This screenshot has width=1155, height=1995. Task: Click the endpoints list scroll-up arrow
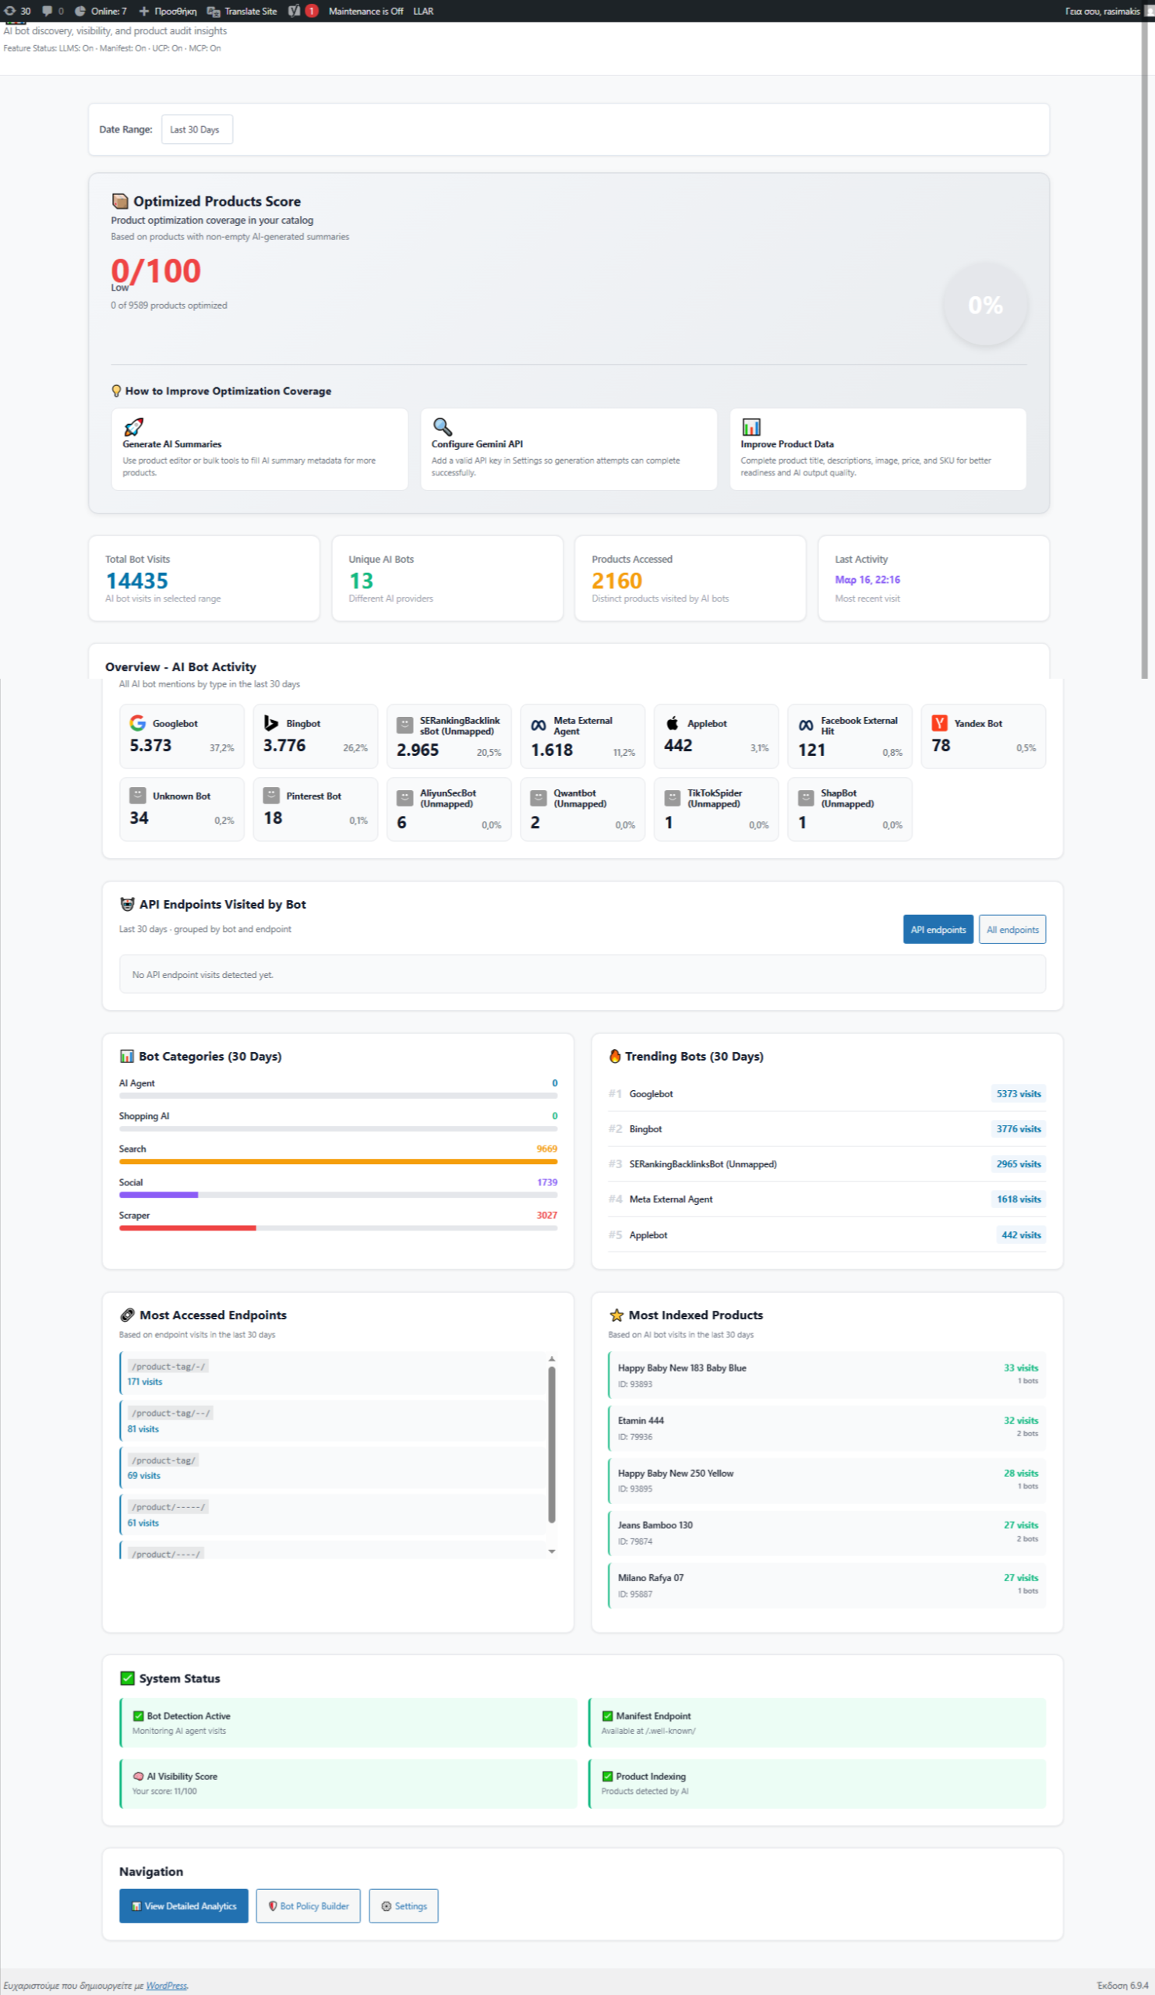coord(552,1358)
